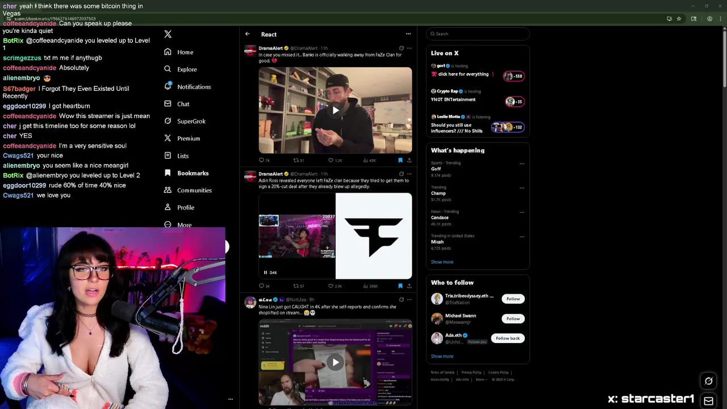Open options for Micah trend

521,236
